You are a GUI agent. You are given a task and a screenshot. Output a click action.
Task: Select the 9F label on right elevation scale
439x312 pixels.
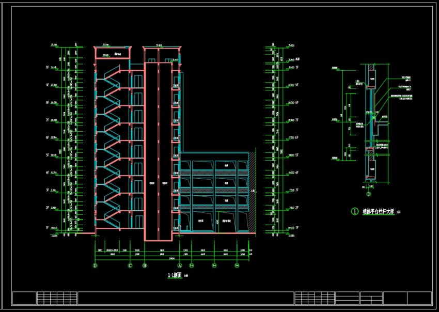click(x=297, y=85)
